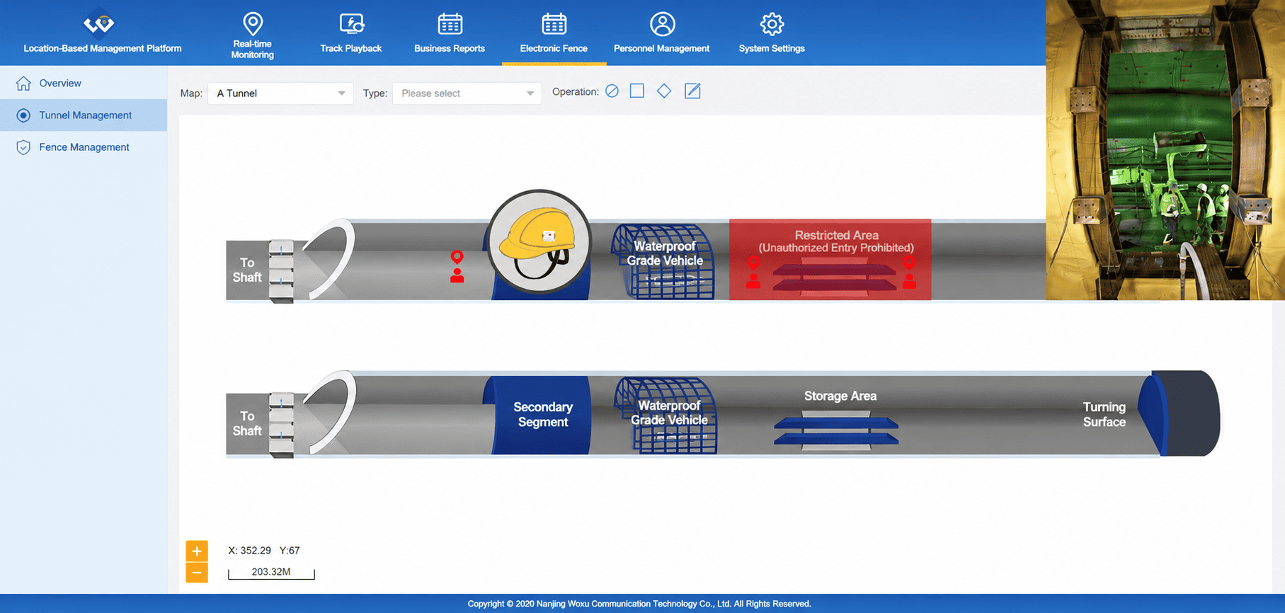
Task: Expand the Map dropdown showing A Tunnel
Action: [x=280, y=93]
